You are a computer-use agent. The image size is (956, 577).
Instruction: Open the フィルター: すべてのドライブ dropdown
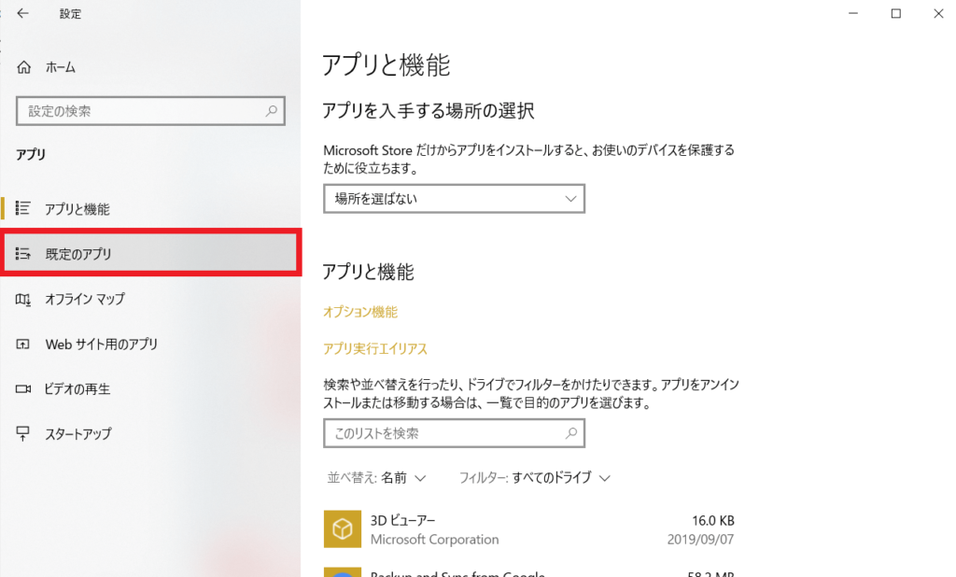[534, 477]
